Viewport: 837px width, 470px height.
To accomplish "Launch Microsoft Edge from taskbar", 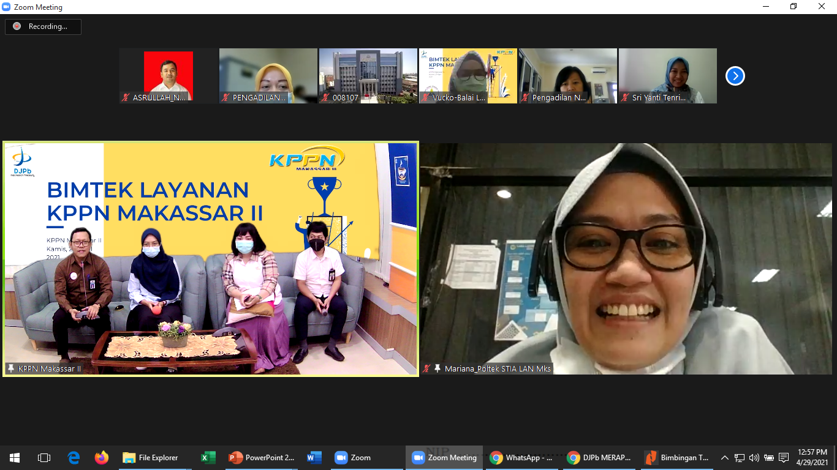I will point(74,457).
